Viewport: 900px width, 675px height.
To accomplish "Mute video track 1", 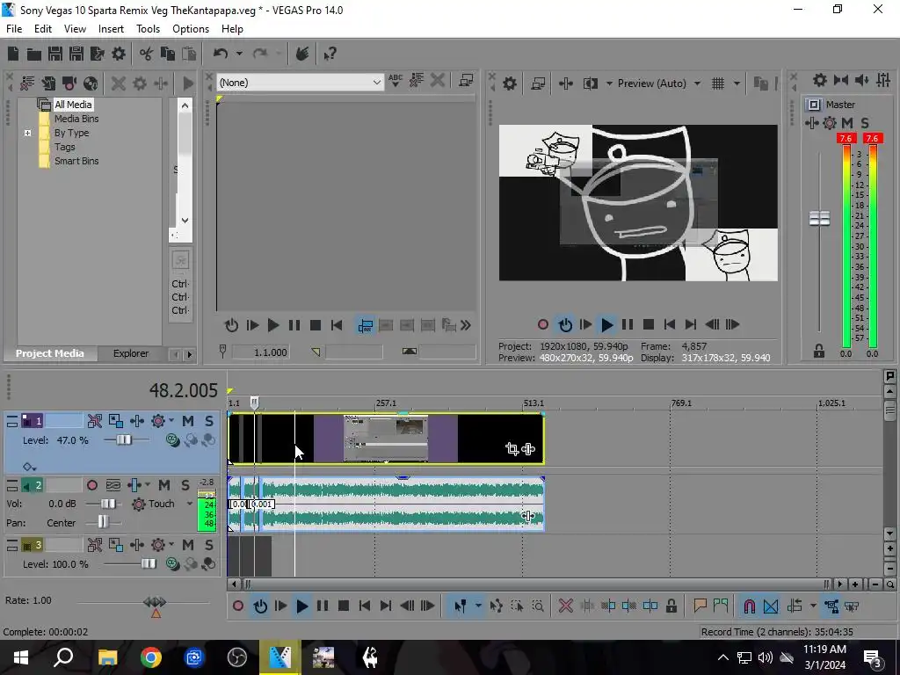I will 188,421.
